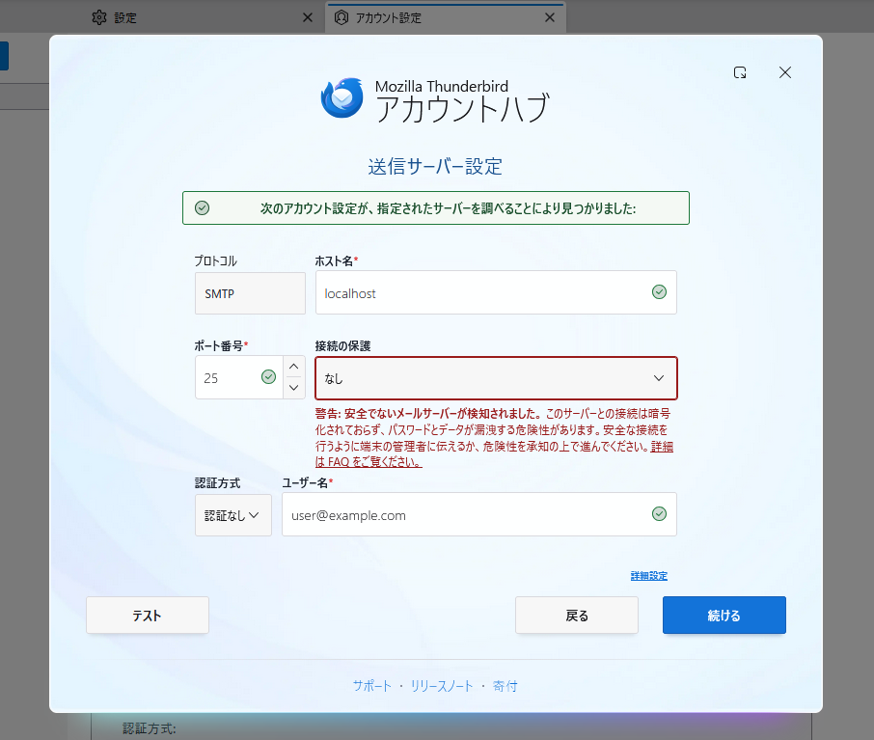Image resolution: width=874 pixels, height=740 pixels.
Task: Close the Account Hub dialog
Action: tap(785, 72)
